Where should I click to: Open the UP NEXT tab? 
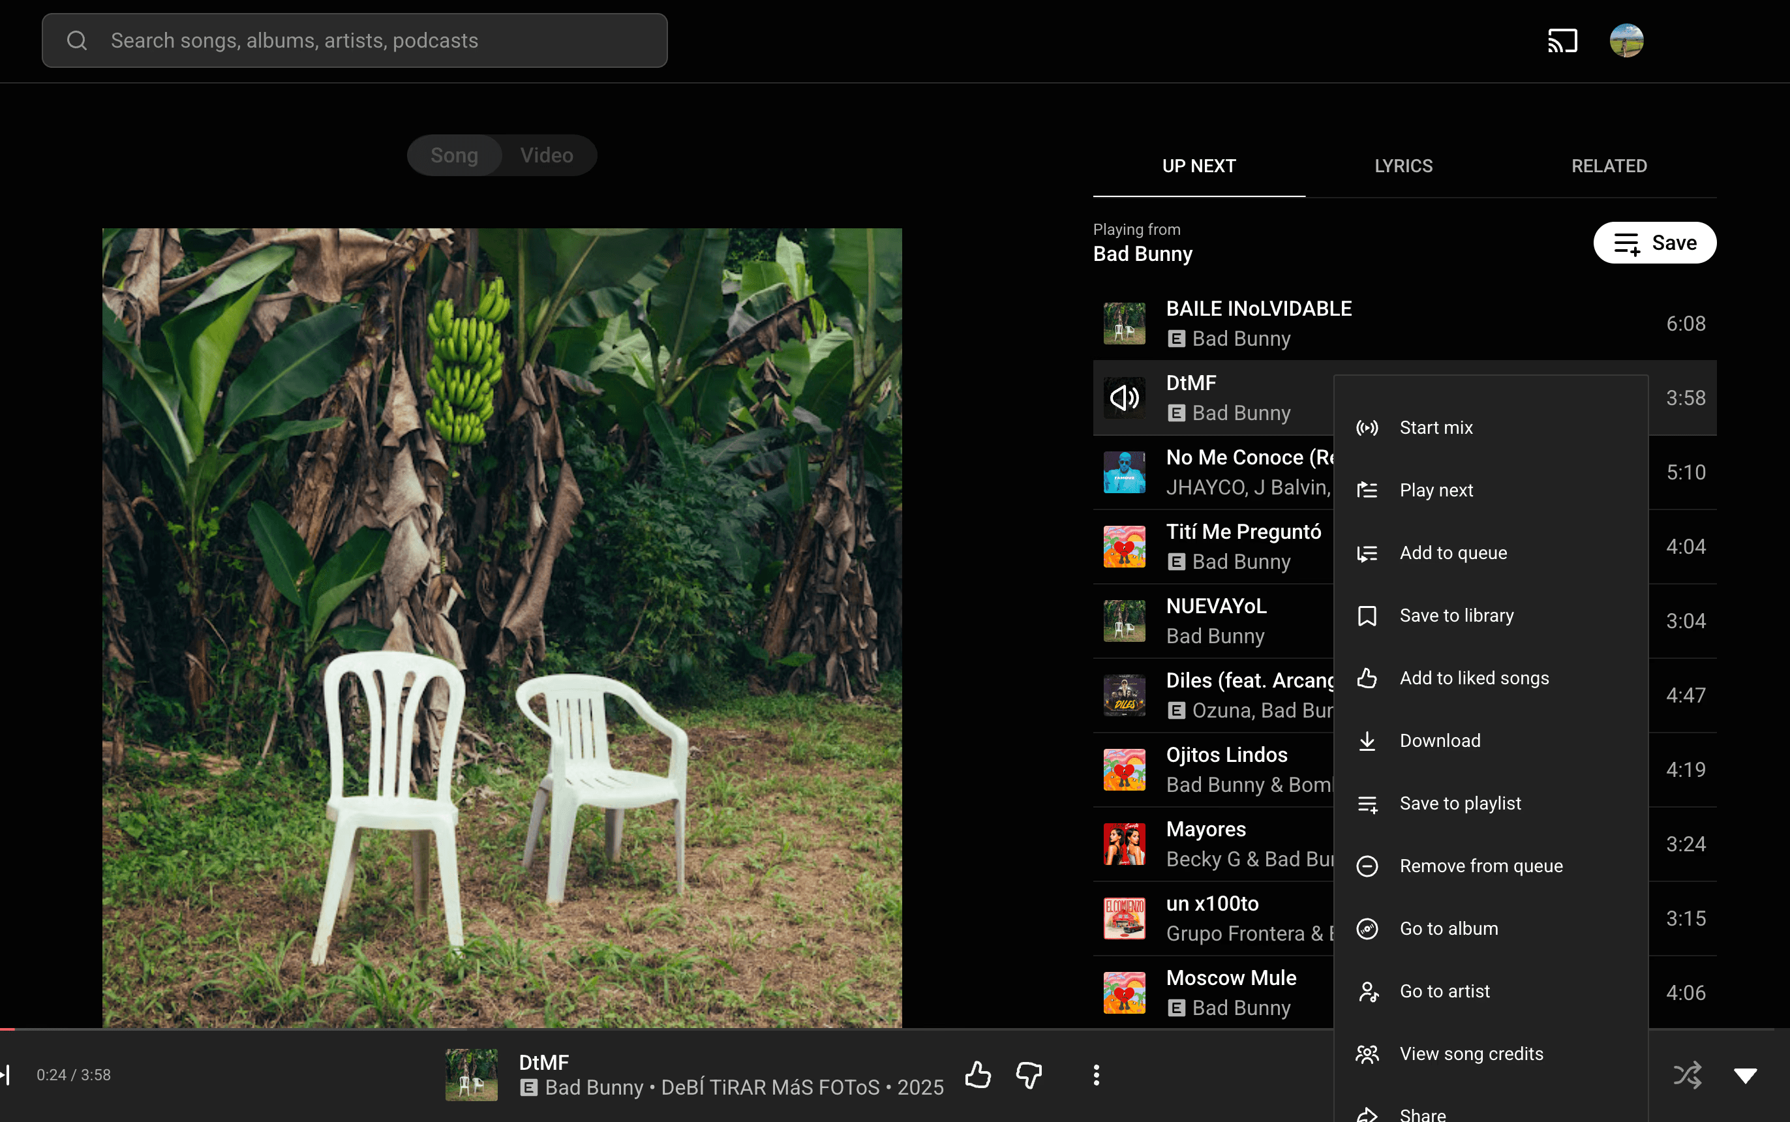pyautogui.click(x=1198, y=166)
